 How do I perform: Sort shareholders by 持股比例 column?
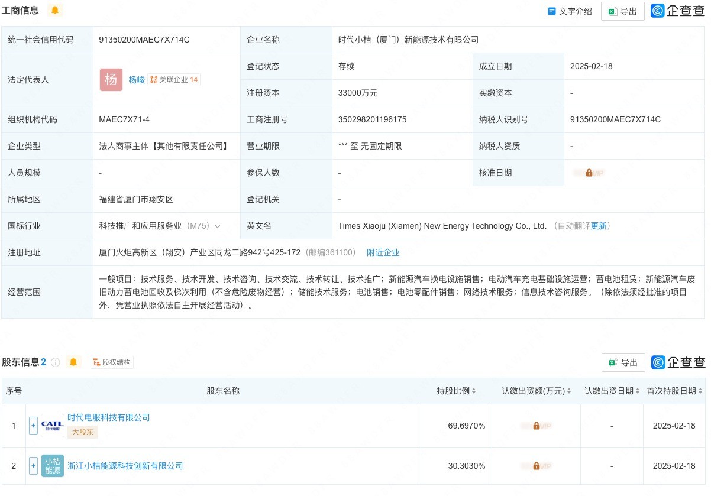click(x=457, y=391)
